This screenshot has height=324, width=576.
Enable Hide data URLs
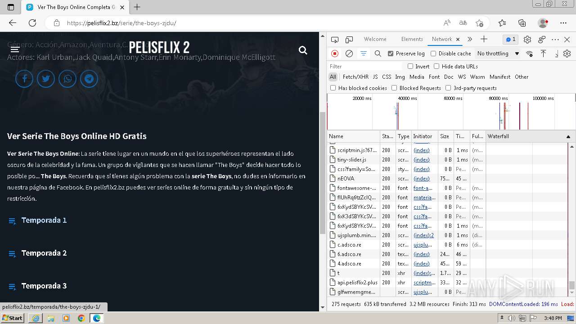(x=436, y=67)
